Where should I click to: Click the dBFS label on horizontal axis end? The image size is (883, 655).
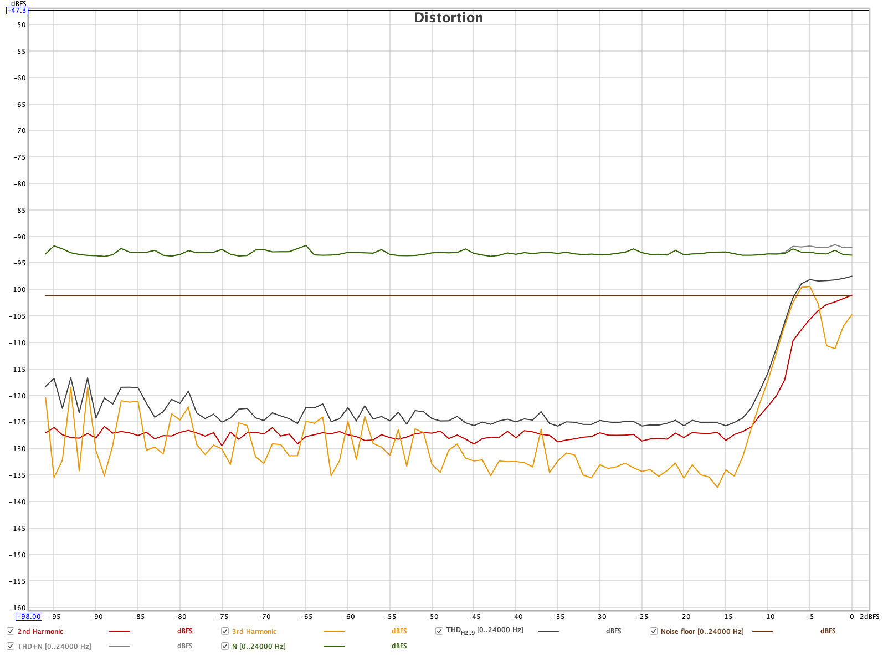(x=869, y=616)
